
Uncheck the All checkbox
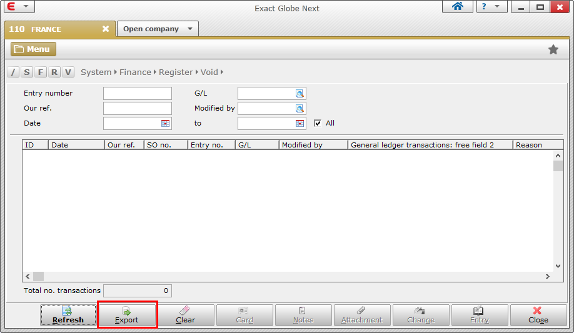point(318,123)
